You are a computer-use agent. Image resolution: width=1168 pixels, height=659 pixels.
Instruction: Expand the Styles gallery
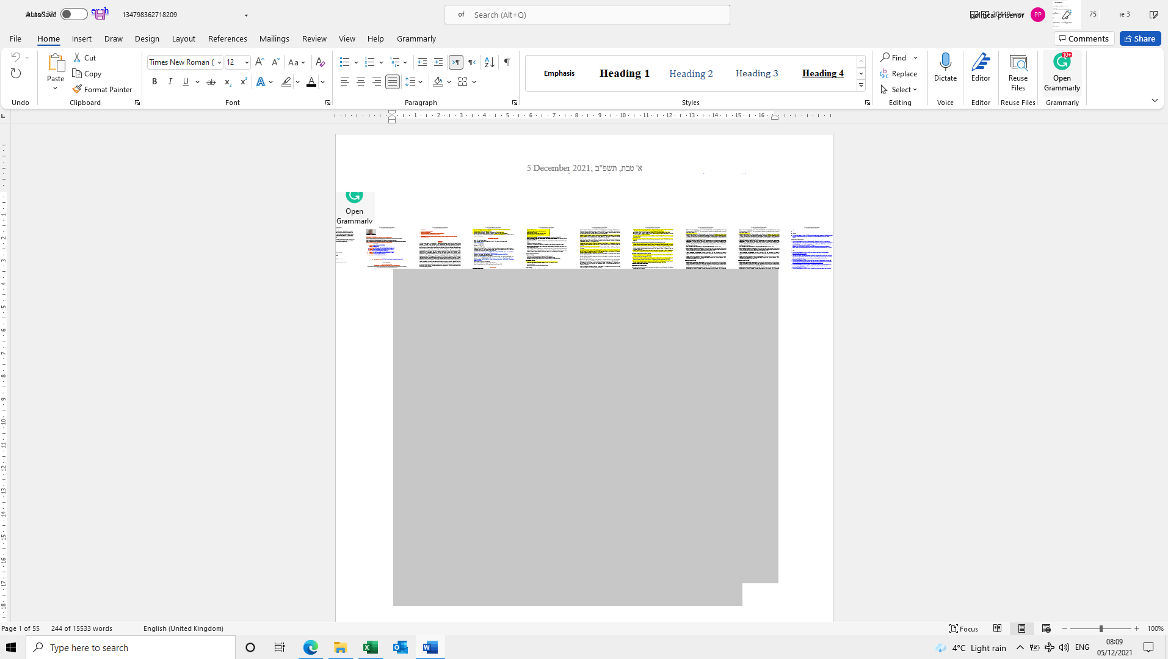click(x=861, y=86)
